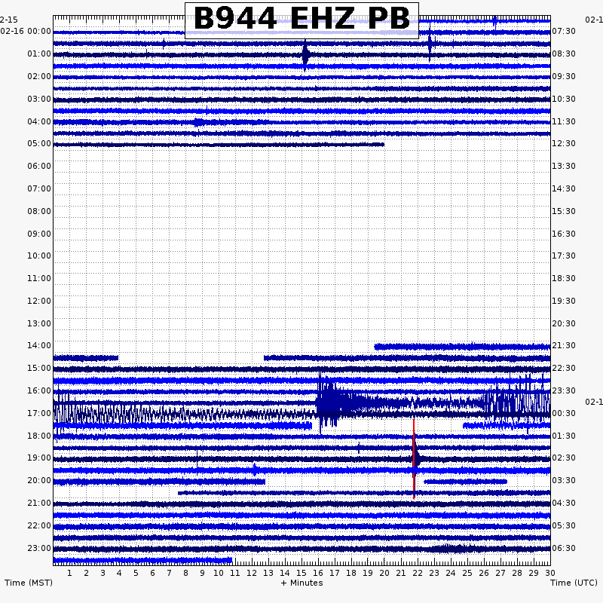This screenshot has width=603, height=603.
Task: Click the 20:00 MST row label
Action: (39, 480)
